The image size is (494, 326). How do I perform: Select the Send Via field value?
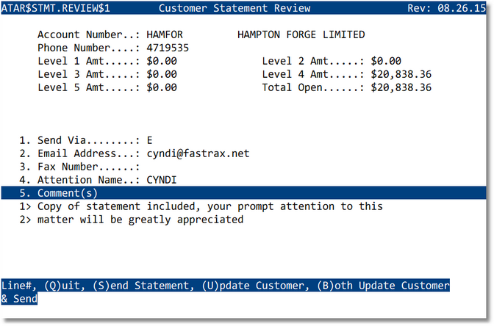(x=150, y=140)
